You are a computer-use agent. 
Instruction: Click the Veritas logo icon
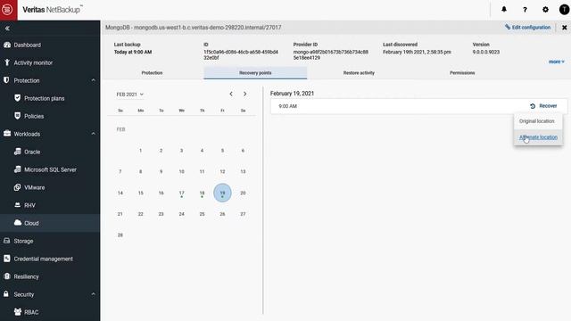click(8, 10)
